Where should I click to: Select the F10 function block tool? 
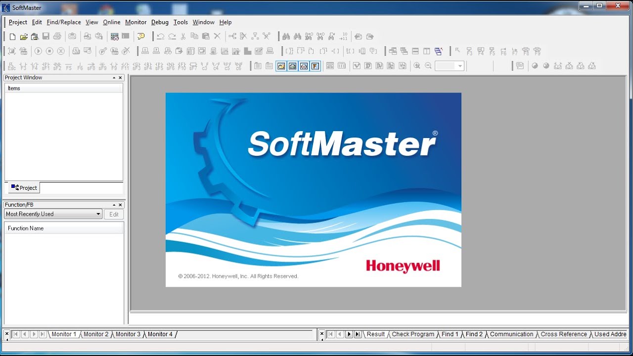click(182, 66)
